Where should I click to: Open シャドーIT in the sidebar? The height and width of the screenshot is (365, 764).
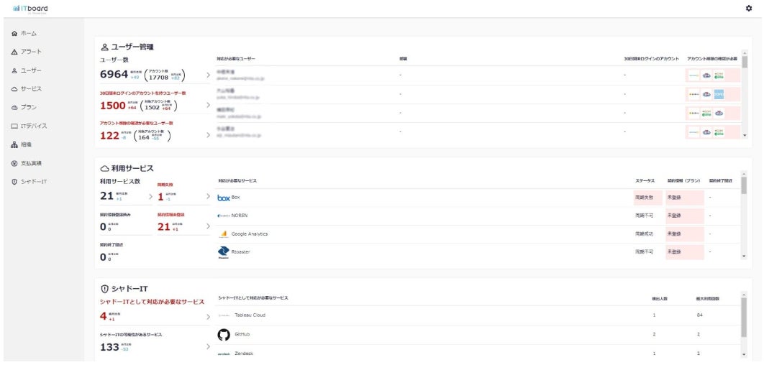pyautogui.click(x=29, y=182)
